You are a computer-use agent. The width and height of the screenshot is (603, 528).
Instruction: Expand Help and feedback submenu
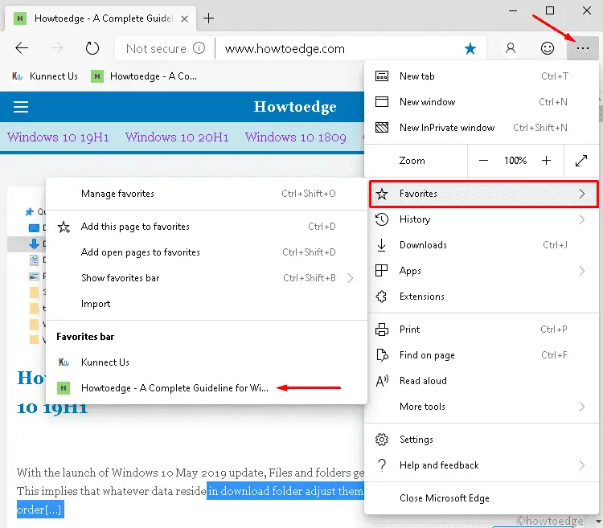click(481, 465)
